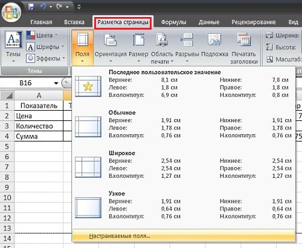Screen dimensions: 302x248
Task: Open the Office button menu
Action: (x=11, y=12)
